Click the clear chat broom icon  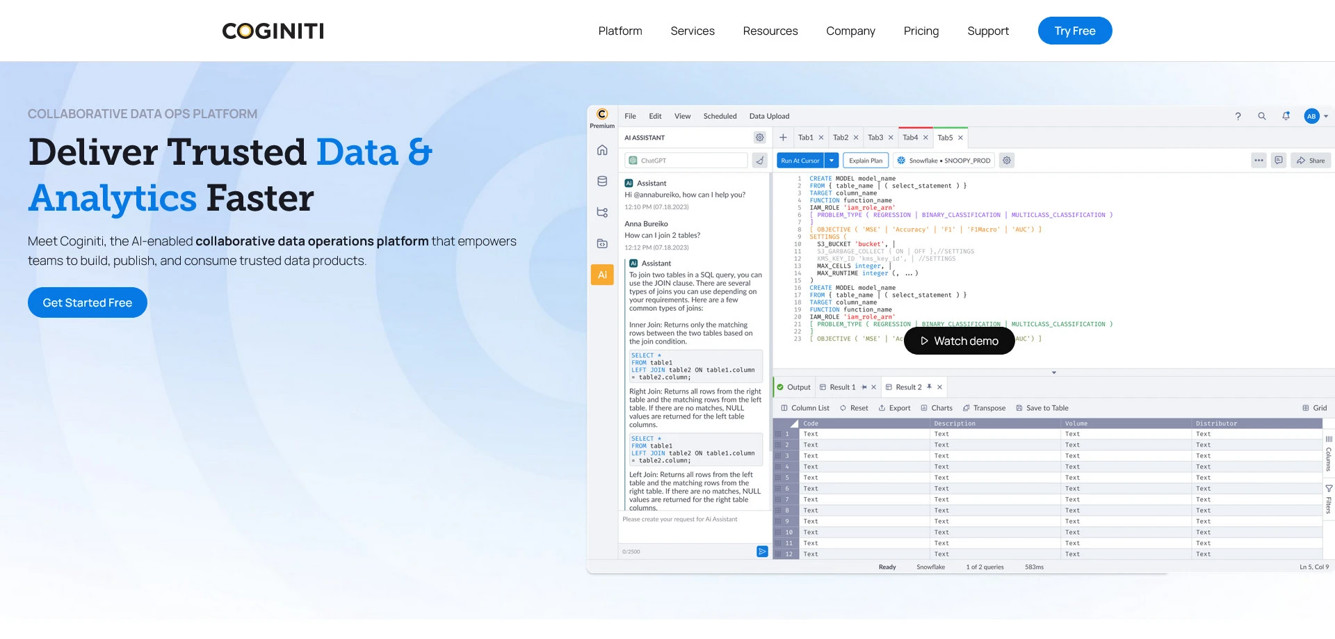tap(760, 161)
